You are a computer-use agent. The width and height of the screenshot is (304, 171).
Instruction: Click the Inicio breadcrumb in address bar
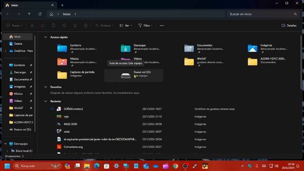[66, 14]
